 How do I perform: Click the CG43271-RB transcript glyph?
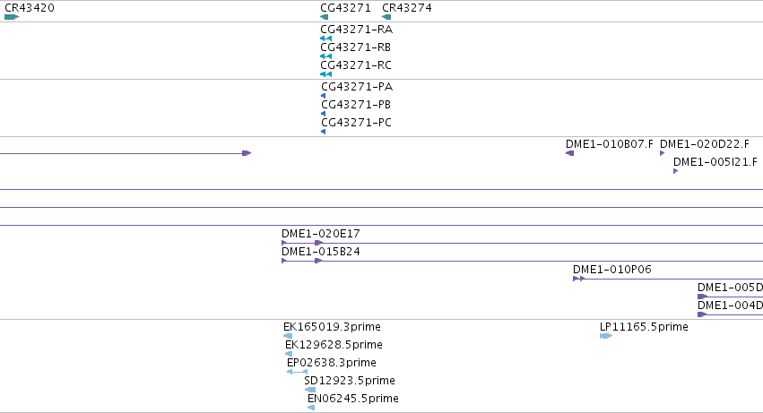point(326,56)
